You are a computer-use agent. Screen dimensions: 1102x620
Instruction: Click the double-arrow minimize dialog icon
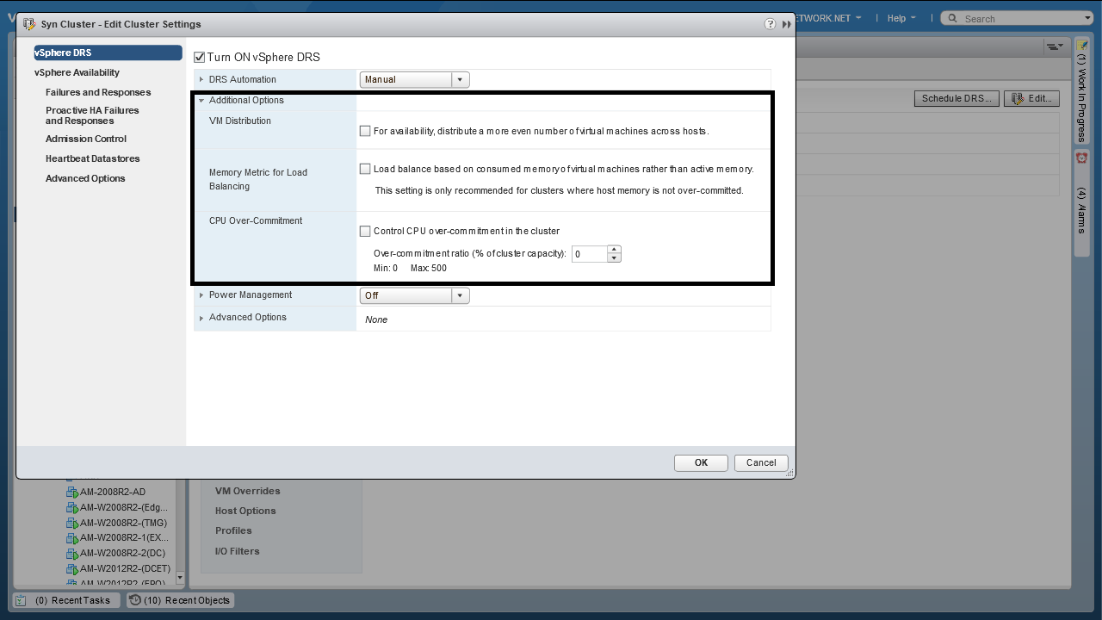point(786,24)
